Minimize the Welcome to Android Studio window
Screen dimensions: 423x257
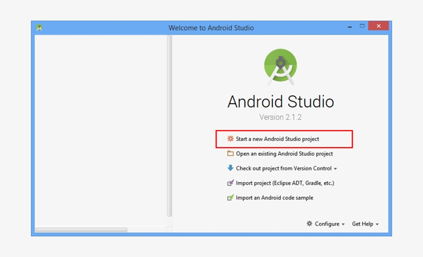pyautogui.click(x=350, y=26)
